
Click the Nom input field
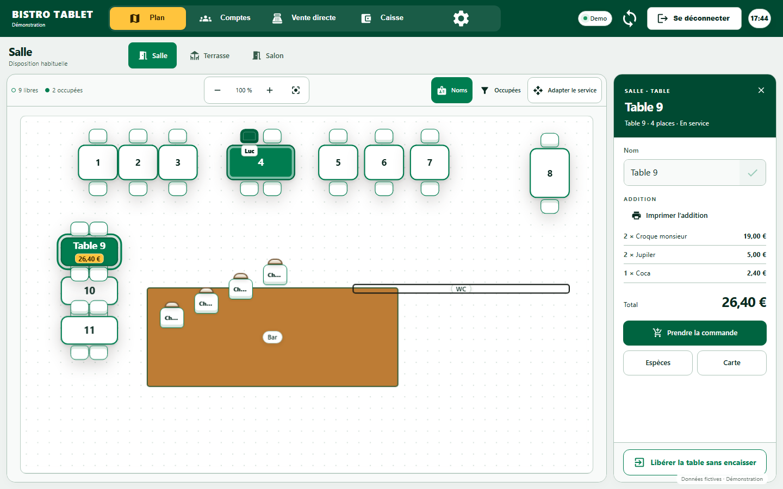682,173
